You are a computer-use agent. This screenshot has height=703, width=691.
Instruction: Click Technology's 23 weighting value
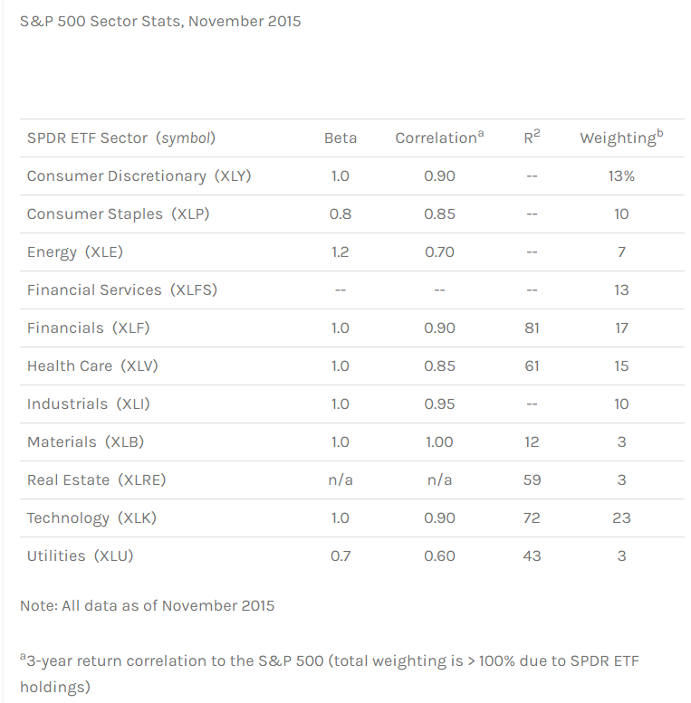[621, 518]
